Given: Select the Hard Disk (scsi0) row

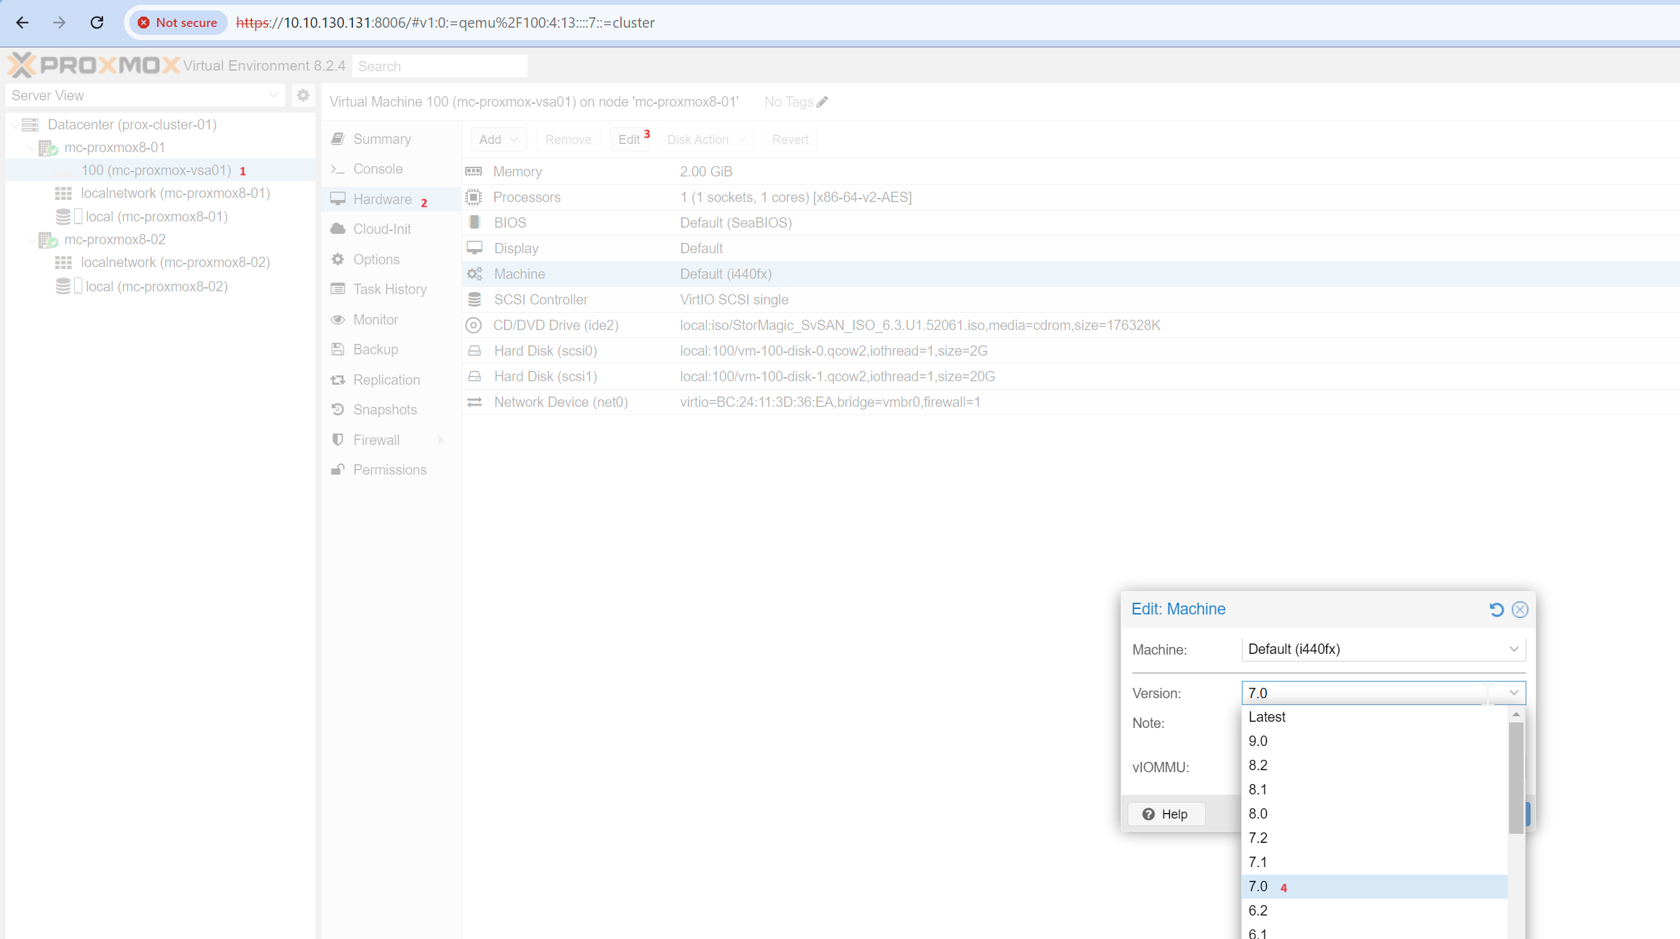Looking at the screenshot, I should point(1071,351).
